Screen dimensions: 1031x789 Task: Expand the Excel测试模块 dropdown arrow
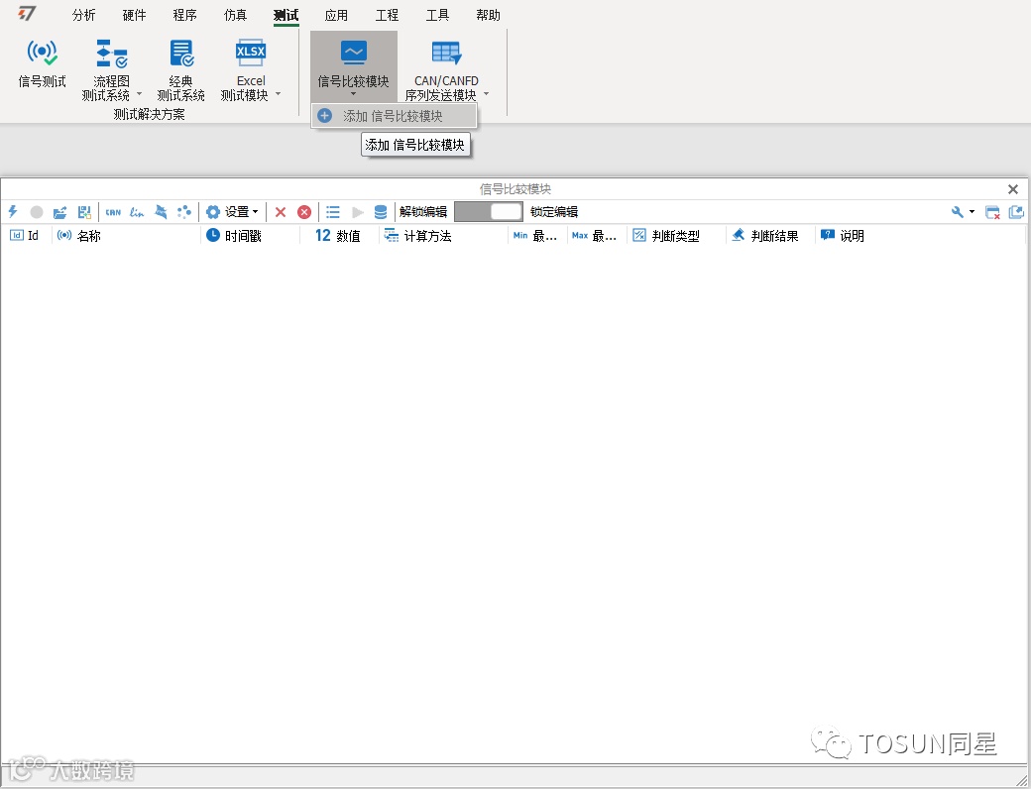coord(278,95)
